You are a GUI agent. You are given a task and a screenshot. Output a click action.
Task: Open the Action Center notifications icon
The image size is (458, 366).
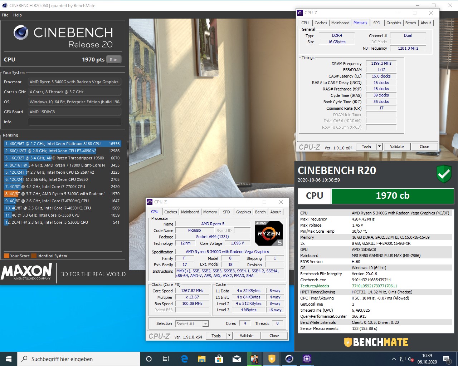click(447, 359)
